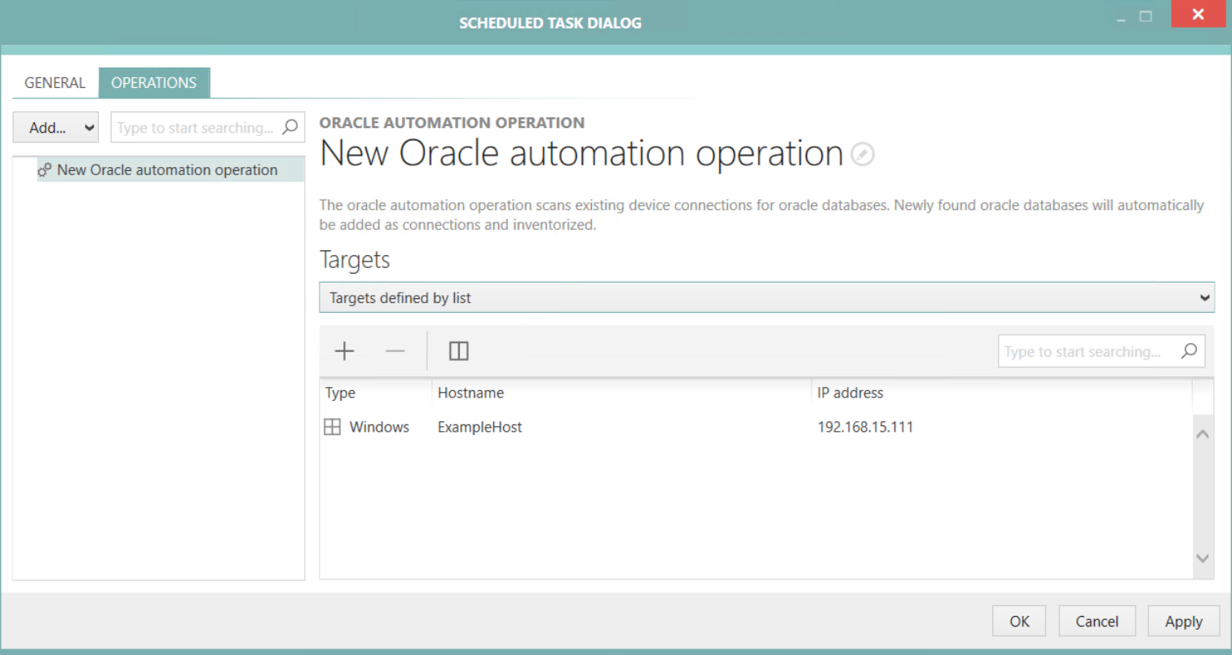This screenshot has width=1232, height=655.
Task: Click inside the target search input field
Action: [x=1084, y=350]
